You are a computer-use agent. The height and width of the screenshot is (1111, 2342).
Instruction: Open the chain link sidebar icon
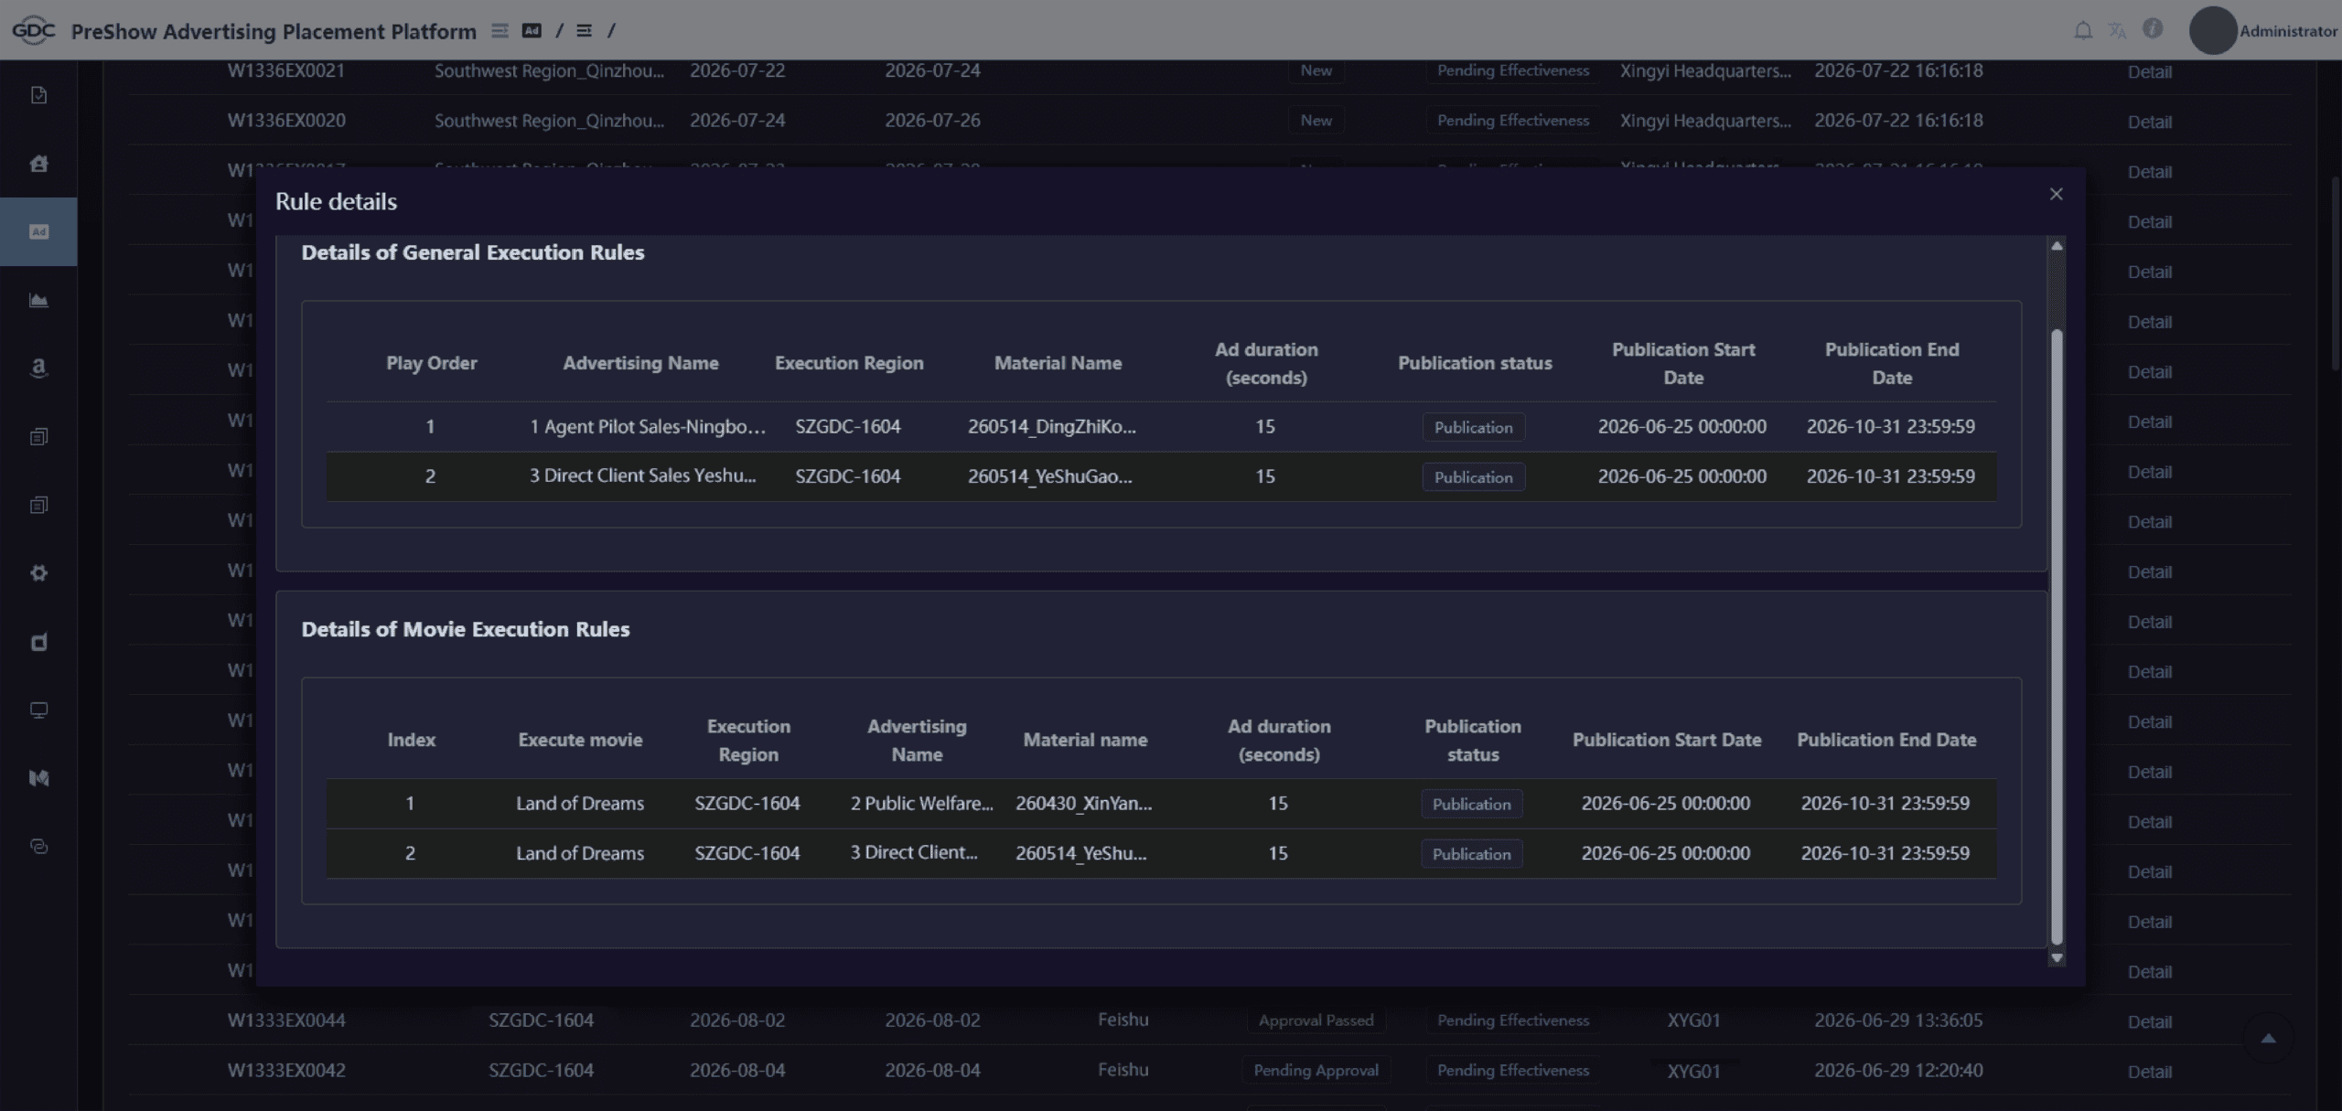[38, 847]
